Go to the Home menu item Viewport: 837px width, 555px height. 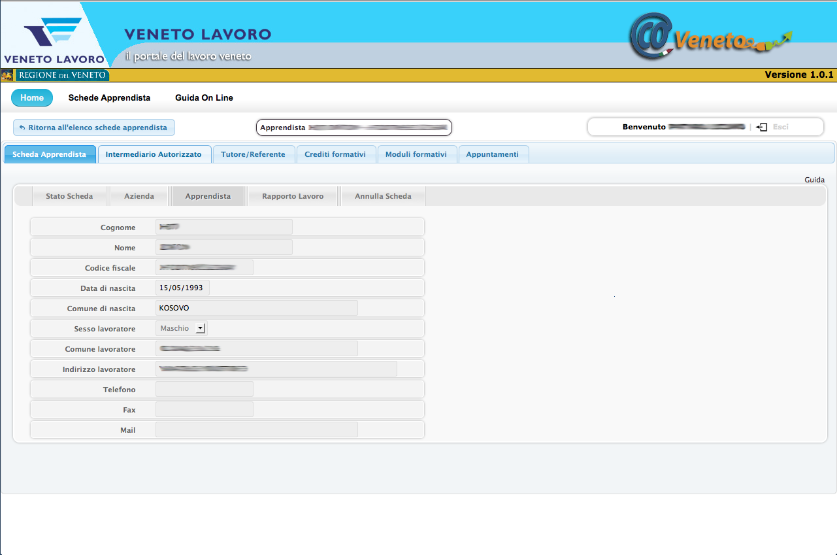pos(32,98)
